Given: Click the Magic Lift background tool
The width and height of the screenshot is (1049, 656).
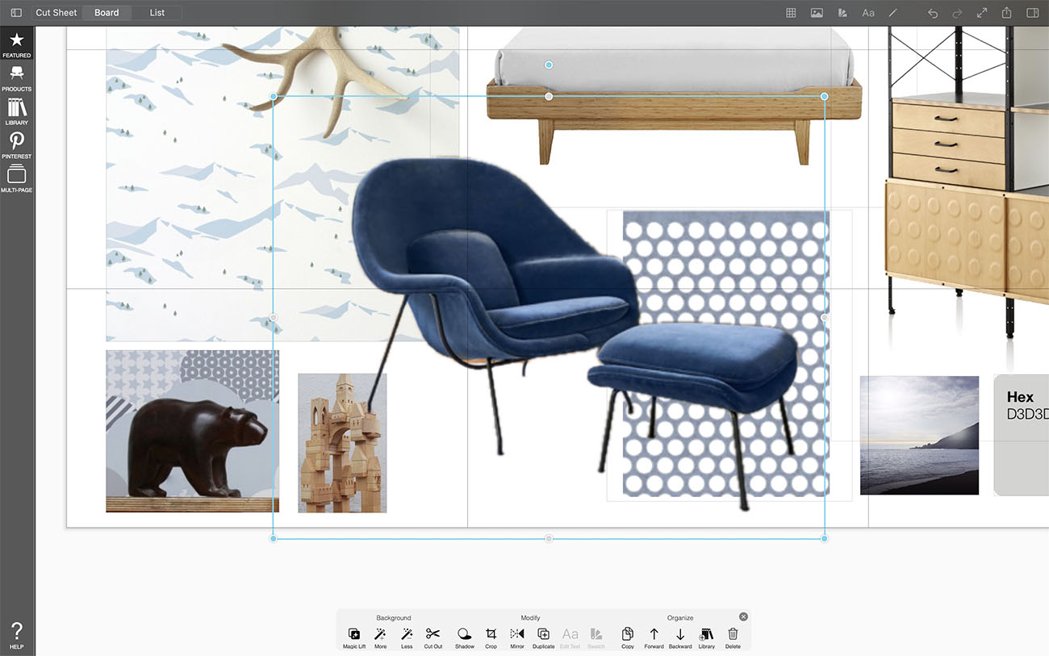Looking at the screenshot, I should click(353, 637).
